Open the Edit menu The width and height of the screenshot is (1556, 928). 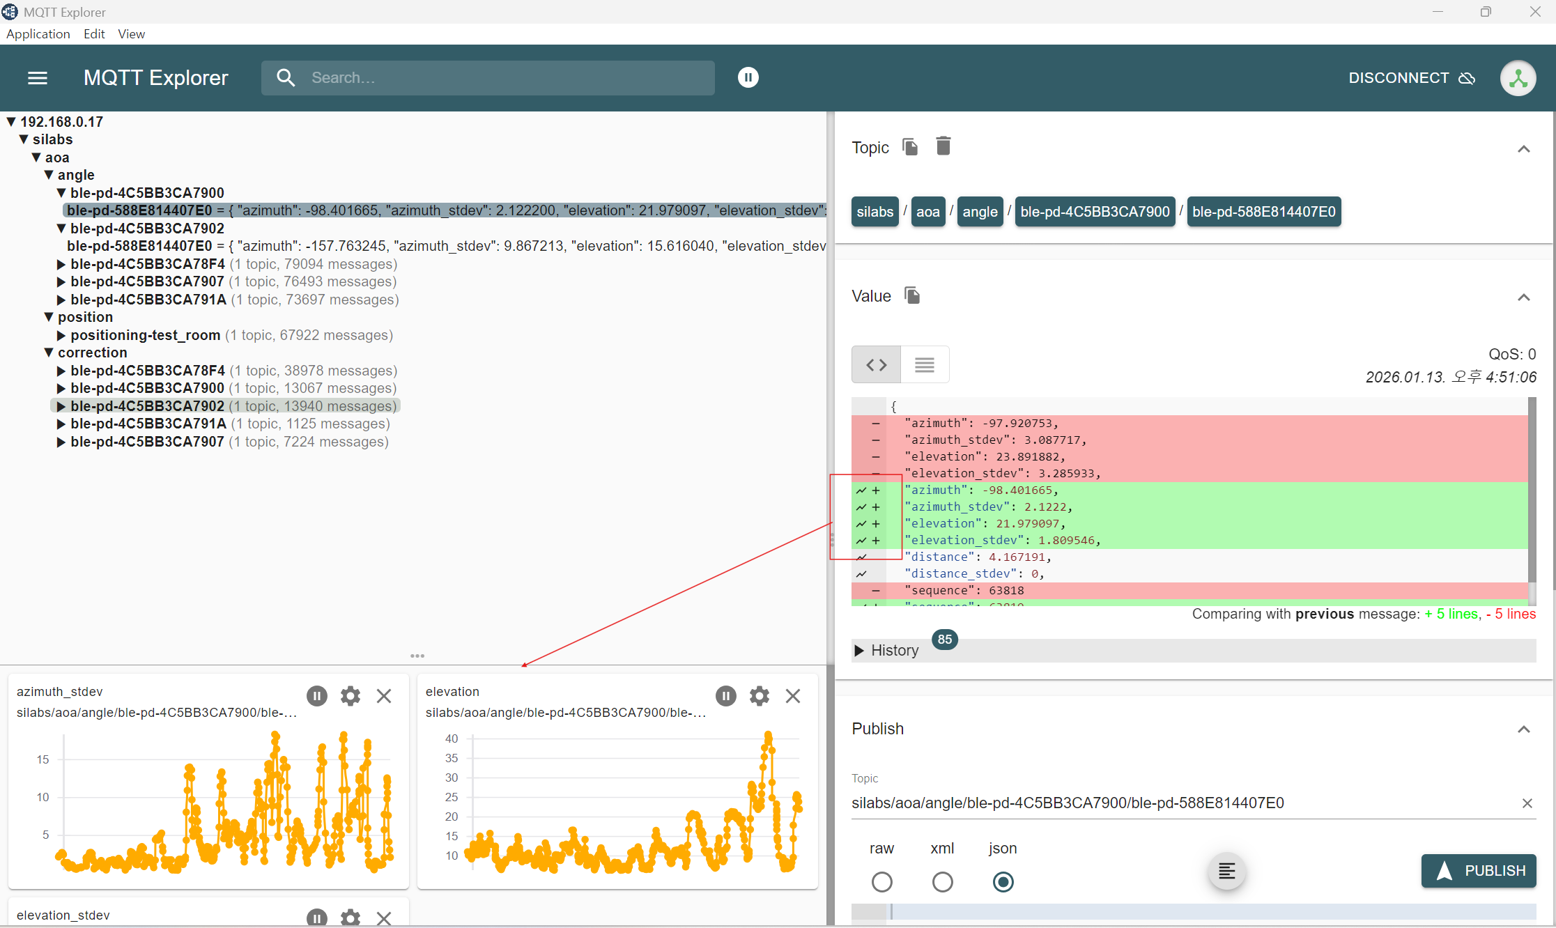[x=94, y=34]
